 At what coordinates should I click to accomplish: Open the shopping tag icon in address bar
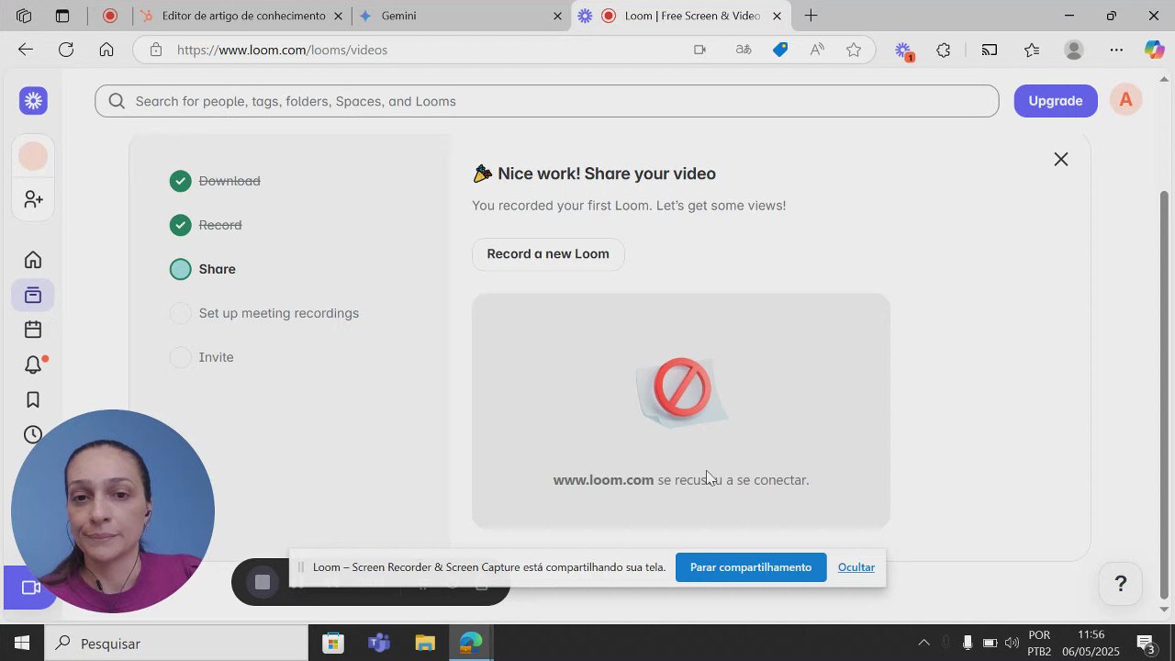click(x=780, y=50)
